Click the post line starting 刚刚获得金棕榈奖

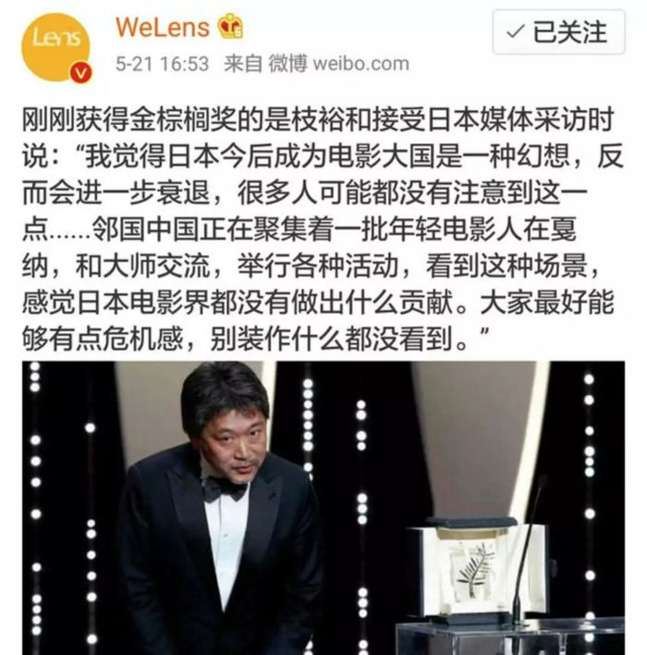318,119
